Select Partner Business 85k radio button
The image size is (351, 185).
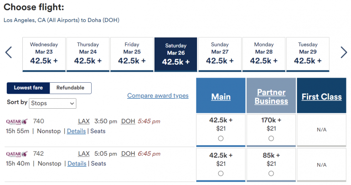271,173
